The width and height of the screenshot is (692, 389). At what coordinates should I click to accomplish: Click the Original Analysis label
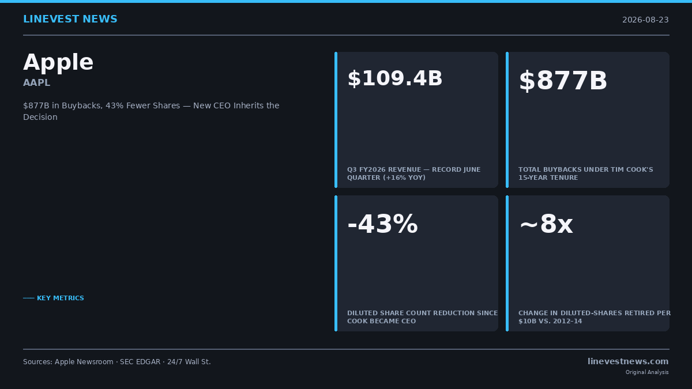click(x=647, y=372)
